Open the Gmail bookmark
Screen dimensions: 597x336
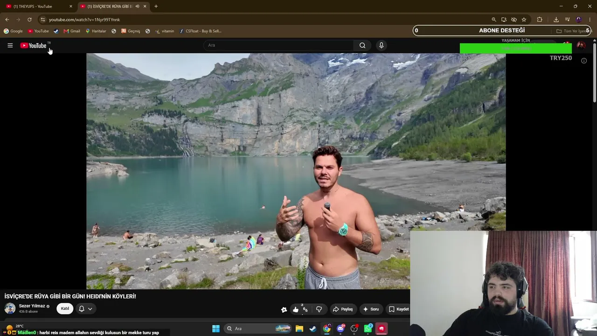72,31
